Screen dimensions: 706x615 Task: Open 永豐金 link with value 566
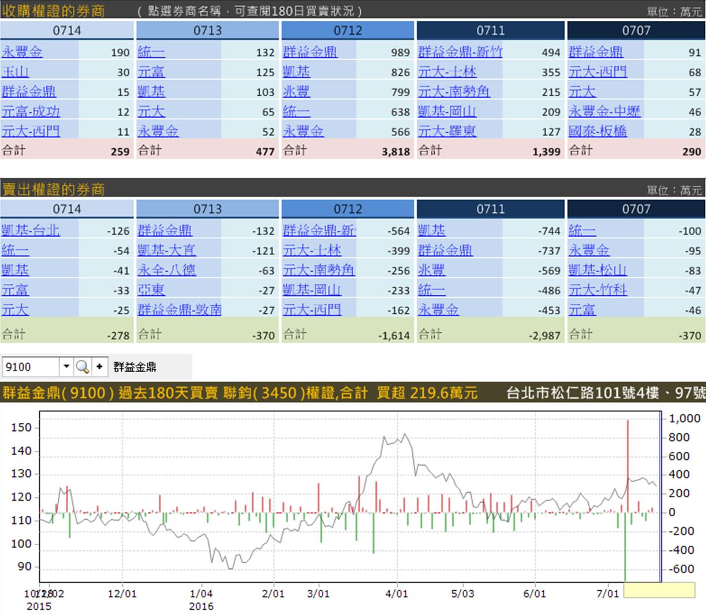pos(304,131)
